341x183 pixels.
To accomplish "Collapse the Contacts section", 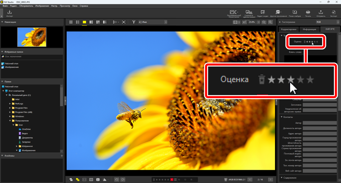I will 281,117.
